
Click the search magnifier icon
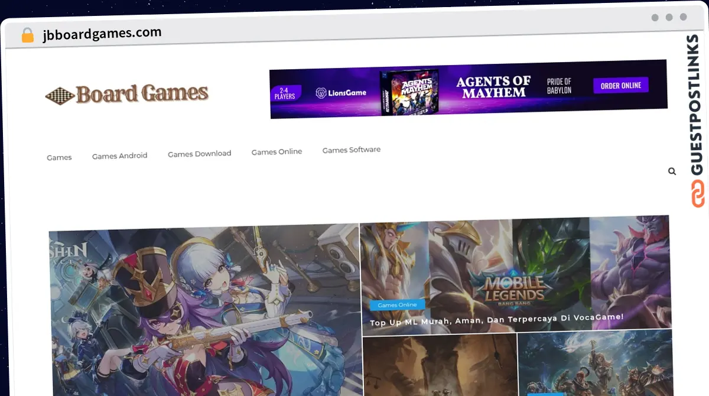[672, 171]
